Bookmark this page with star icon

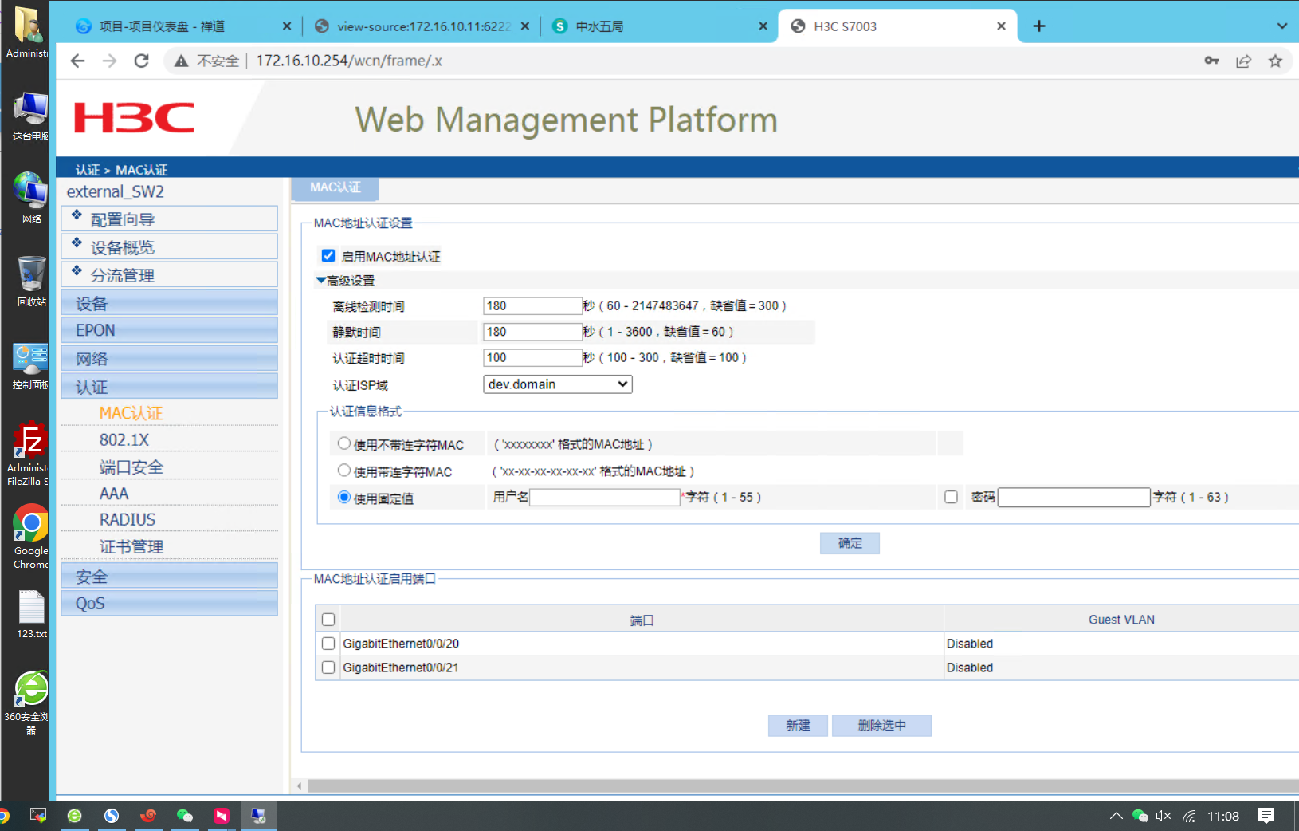pos(1275,61)
